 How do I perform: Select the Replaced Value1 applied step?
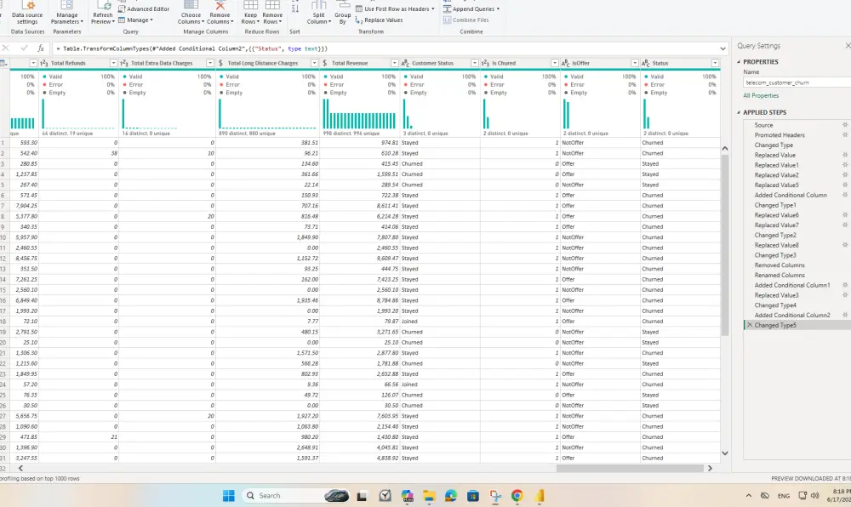coord(776,165)
